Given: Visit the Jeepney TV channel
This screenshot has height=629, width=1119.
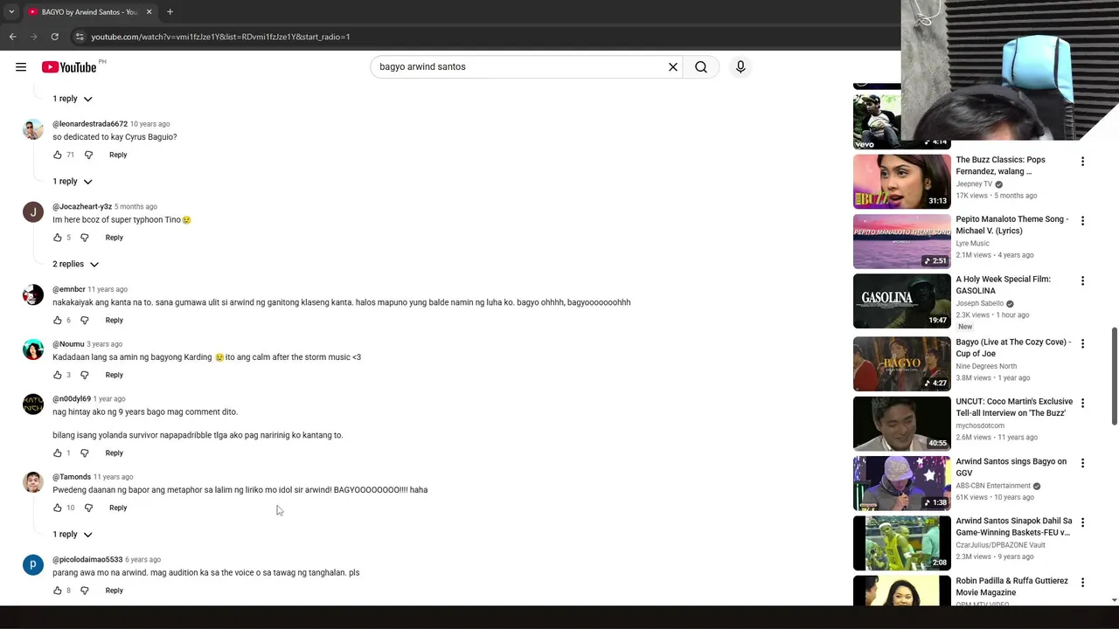Looking at the screenshot, I should [974, 184].
